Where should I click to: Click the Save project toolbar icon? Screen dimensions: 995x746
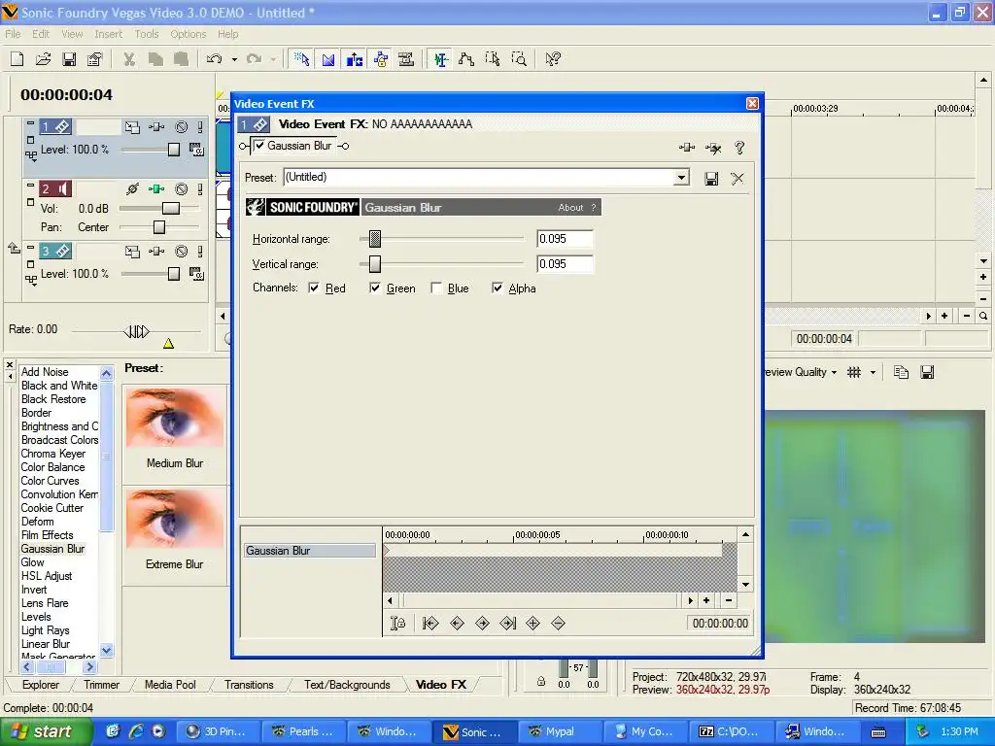coord(69,59)
